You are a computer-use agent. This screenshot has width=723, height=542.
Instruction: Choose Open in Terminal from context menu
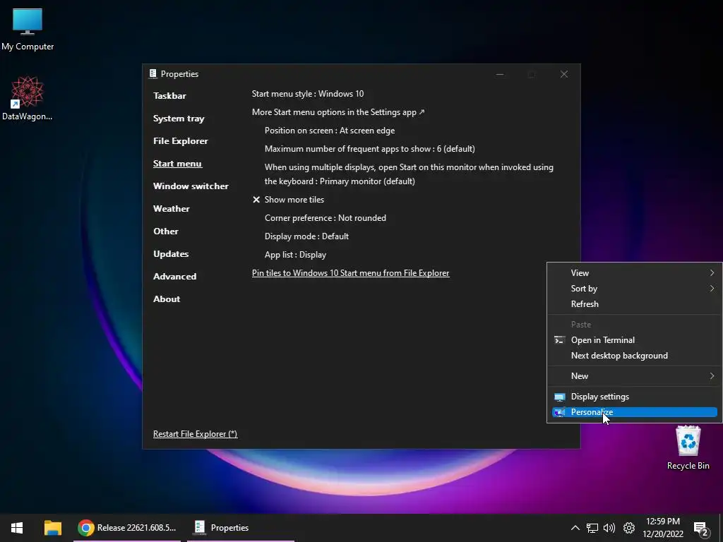(x=635, y=340)
